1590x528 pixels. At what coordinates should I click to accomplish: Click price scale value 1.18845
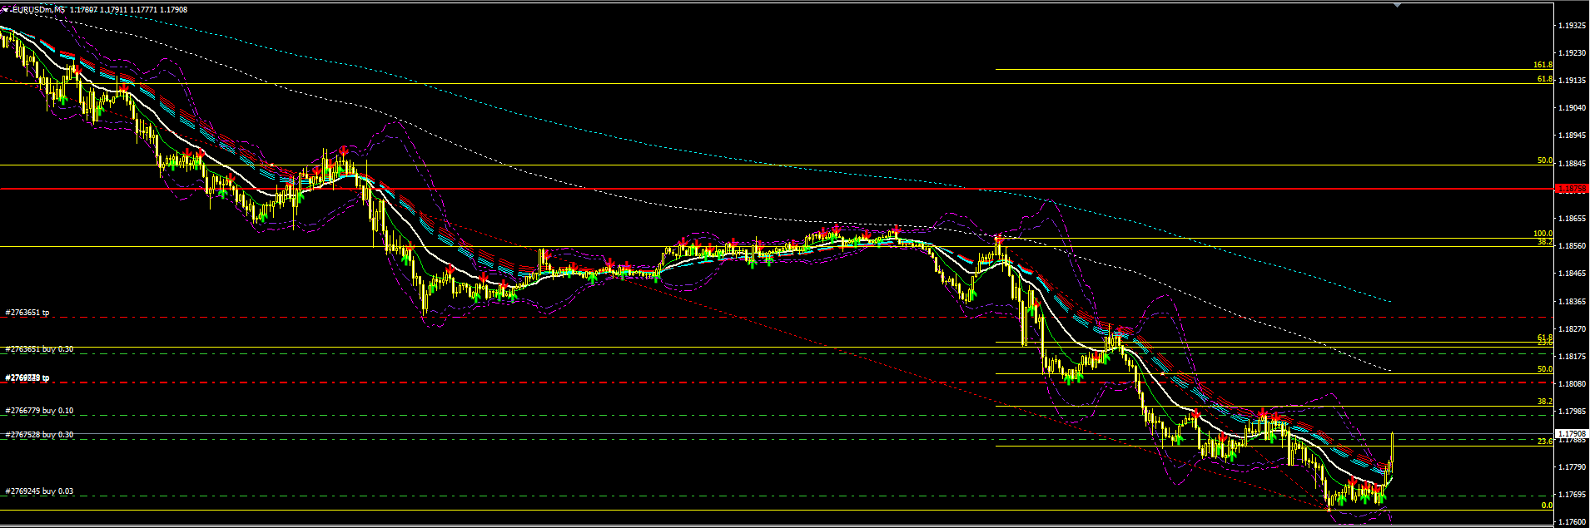click(x=1573, y=164)
